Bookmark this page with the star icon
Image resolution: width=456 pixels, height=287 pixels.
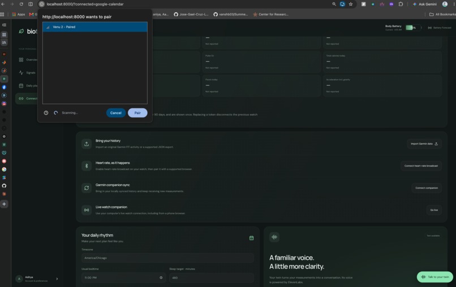(351, 4)
